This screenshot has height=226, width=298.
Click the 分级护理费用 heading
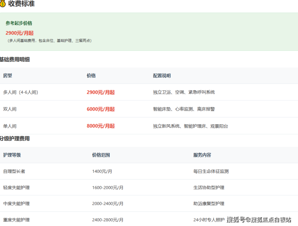pos(14,139)
